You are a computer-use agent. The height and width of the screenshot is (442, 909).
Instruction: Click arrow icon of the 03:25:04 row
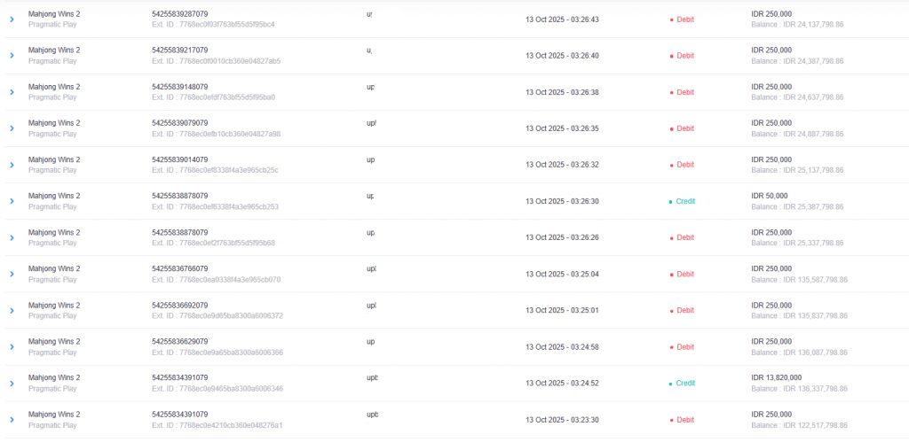tap(12, 274)
